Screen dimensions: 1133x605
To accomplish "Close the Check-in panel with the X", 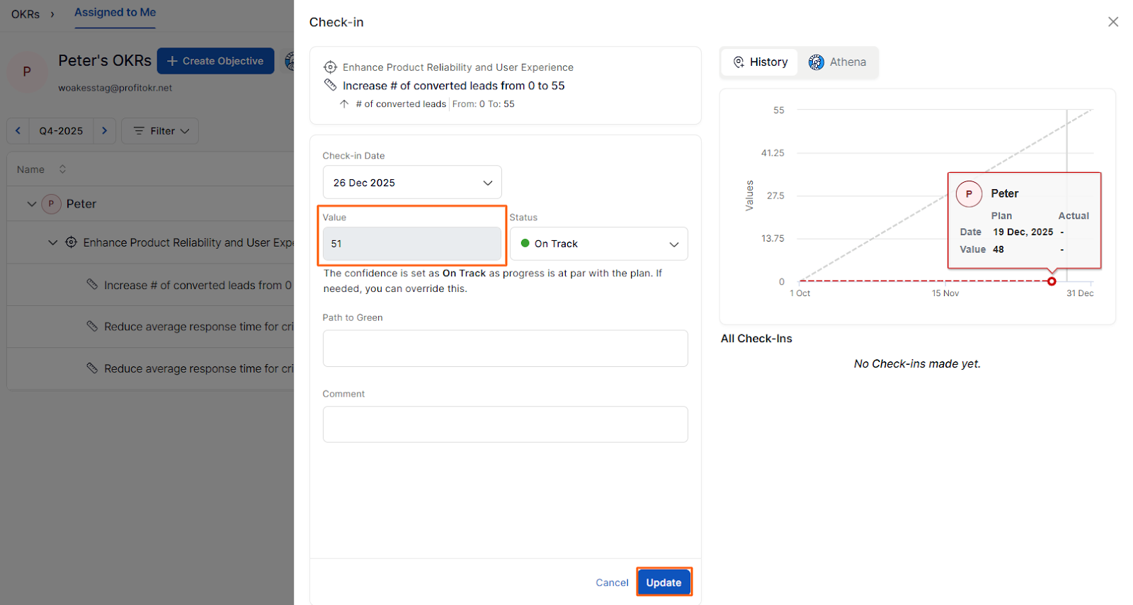I will point(1113,22).
